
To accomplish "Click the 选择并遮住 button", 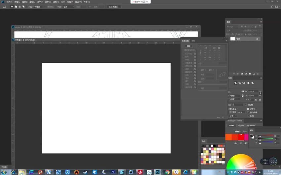I will pos(114,7).
